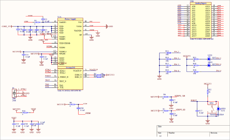Click the VSSM net label below C10
This screenshot has width=230, height=140.
pos(88,113)
